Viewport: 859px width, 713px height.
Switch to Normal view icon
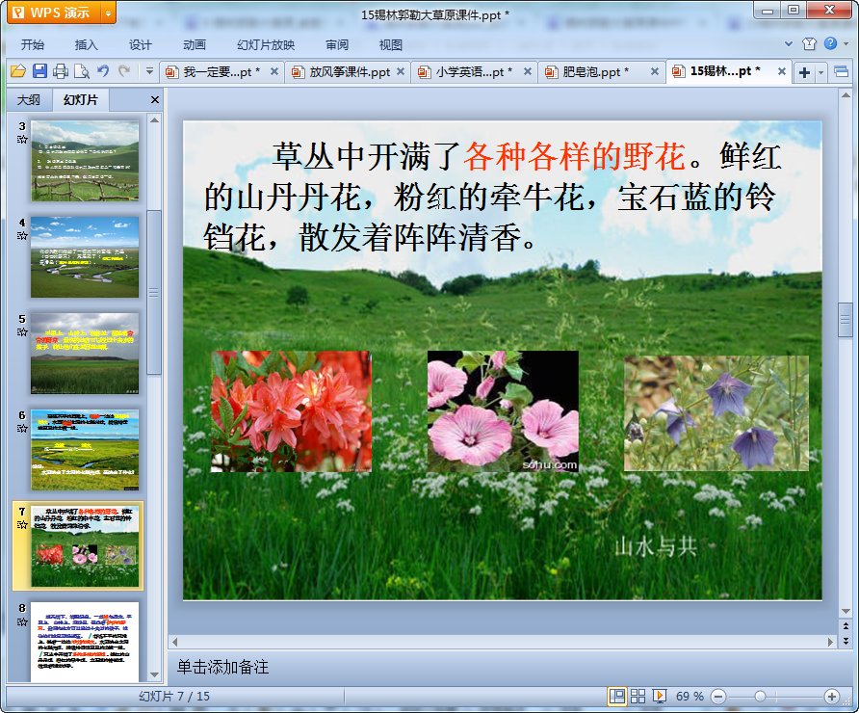pos(617,697)
